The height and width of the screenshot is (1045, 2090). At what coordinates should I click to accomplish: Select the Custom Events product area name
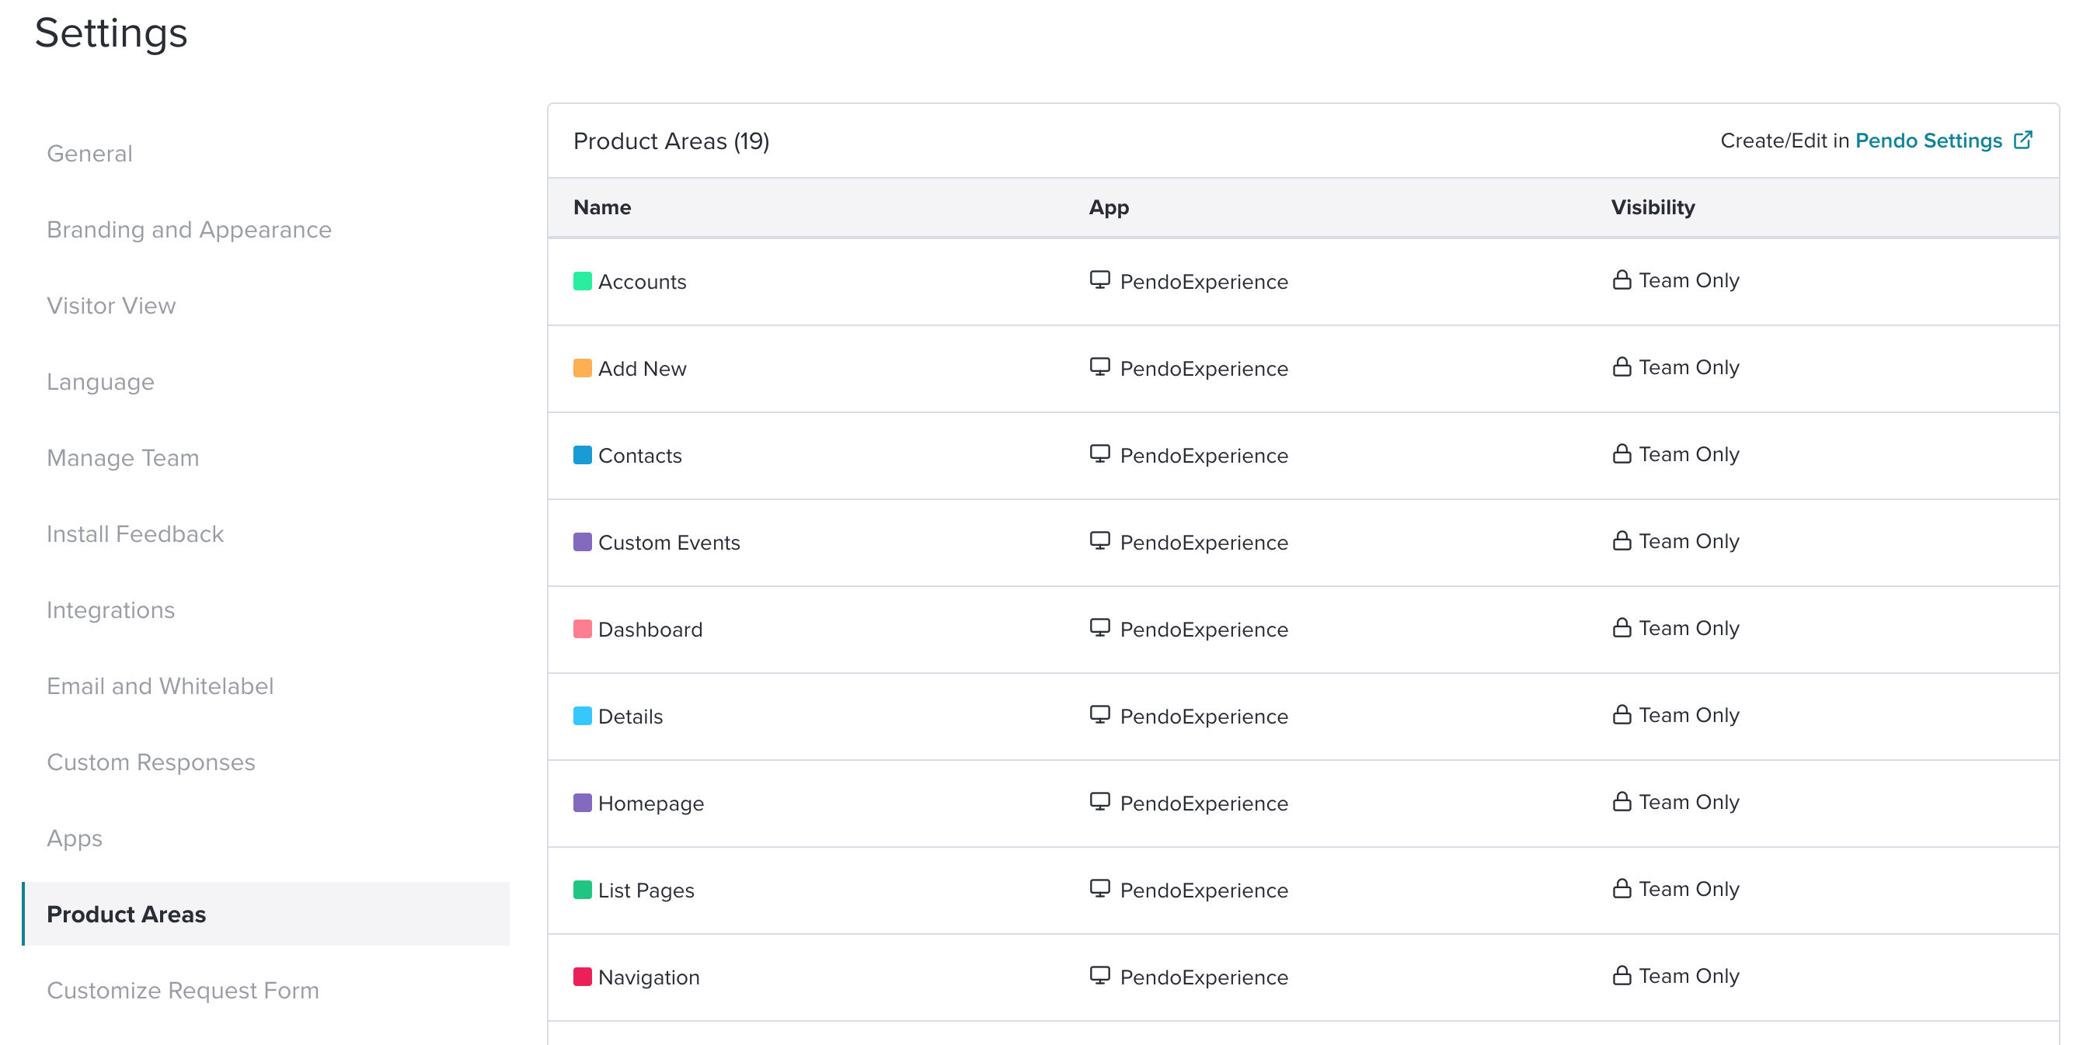coord(668,542)
